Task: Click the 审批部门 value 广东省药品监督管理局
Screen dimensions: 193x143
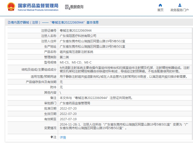Action: click(x=75, y=103)
